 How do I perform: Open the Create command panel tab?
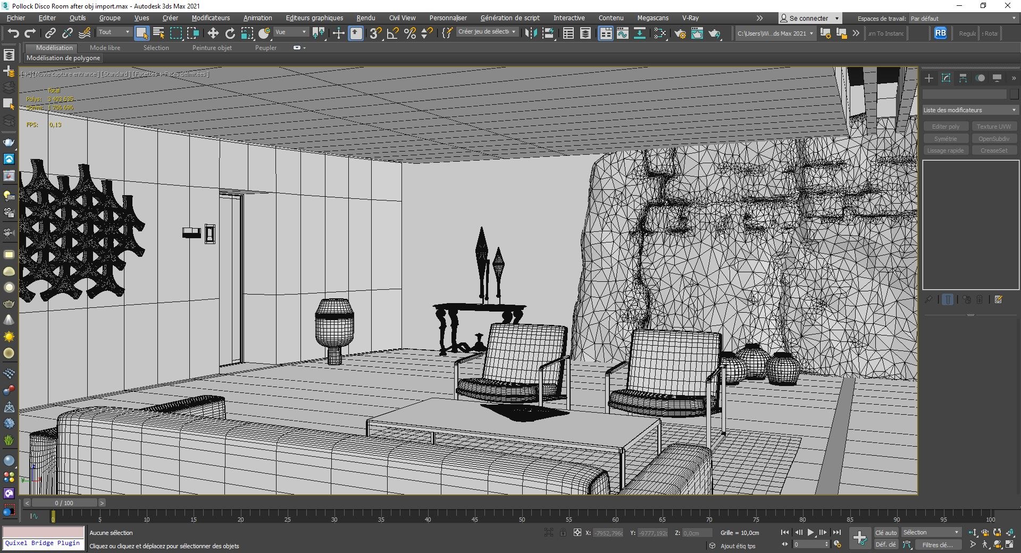[x=929, y=78]
